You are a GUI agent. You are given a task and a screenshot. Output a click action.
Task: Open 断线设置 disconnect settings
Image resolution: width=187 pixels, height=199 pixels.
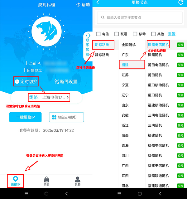point(66,81)
